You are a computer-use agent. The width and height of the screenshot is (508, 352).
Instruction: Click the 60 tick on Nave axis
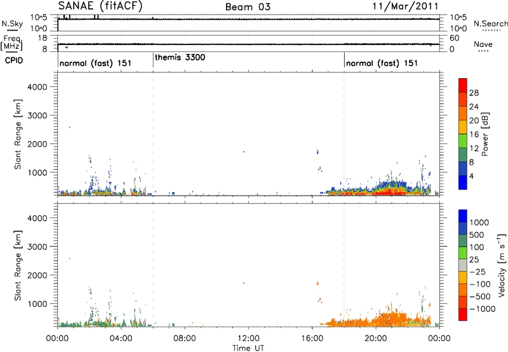pos(454,38)
